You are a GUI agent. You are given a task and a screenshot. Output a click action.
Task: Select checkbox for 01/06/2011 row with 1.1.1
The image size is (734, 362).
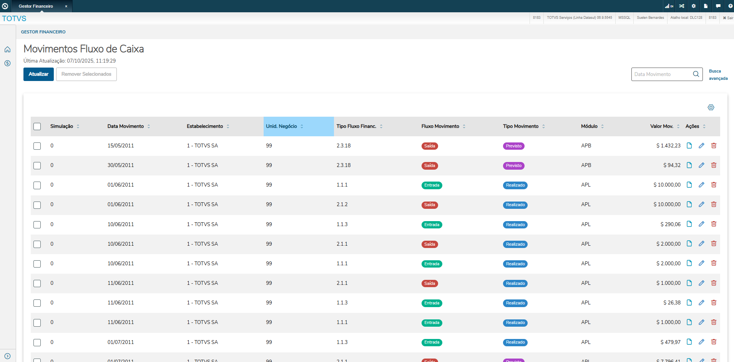click(37, 185)
